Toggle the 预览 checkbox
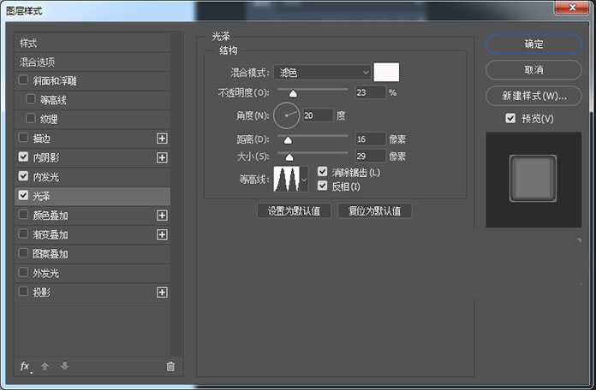This screenshot has width=596, height=390. tap(510, 119)
